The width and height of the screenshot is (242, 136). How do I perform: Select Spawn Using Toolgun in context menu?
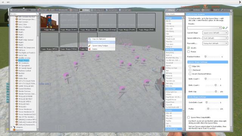pos(102,46)
